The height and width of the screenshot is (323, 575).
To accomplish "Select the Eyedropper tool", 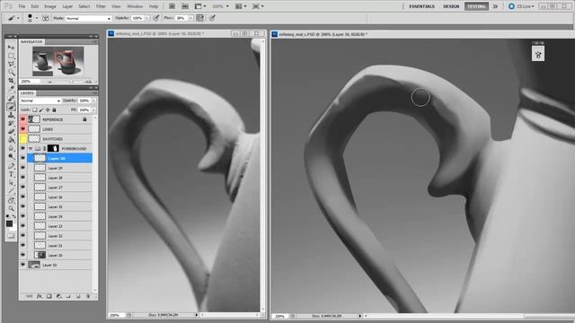I will pos(11,88).
